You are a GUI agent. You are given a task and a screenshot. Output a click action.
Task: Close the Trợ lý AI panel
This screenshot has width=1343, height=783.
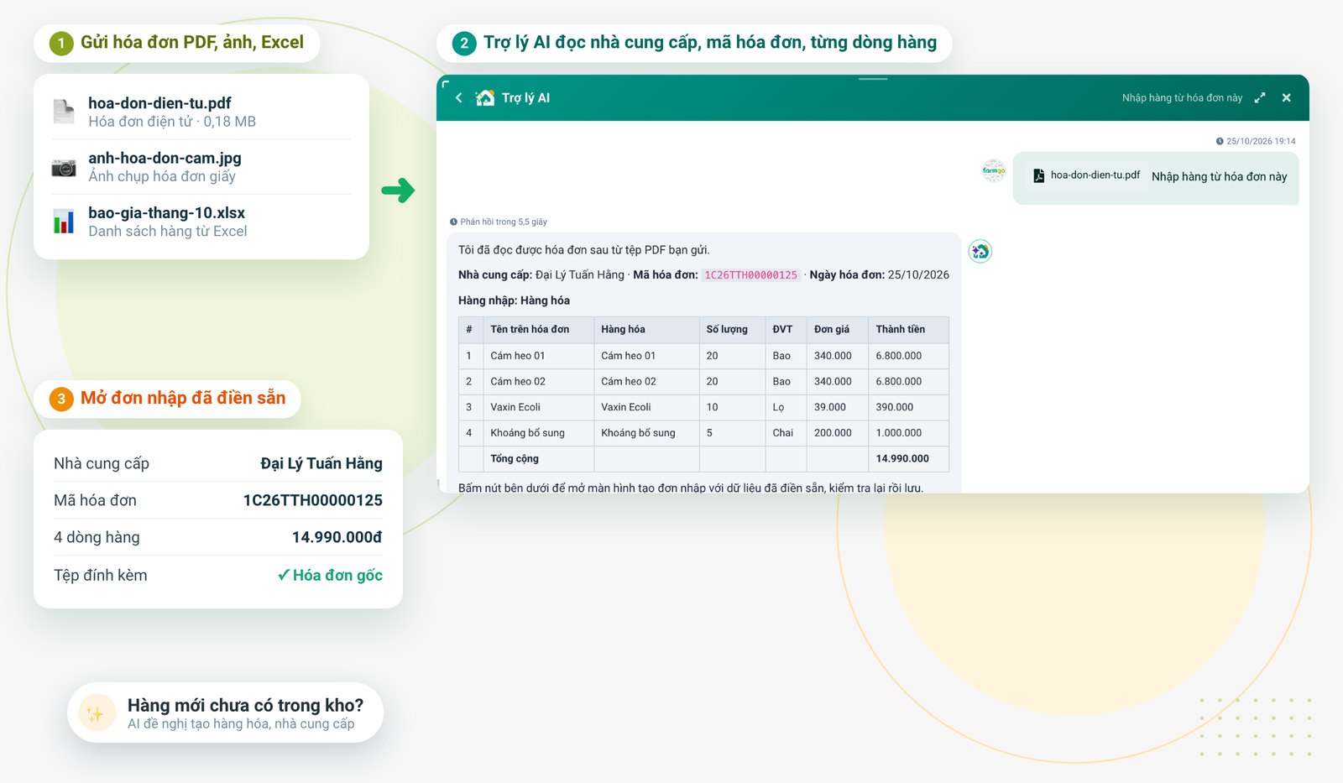click(x=1287, y=98)
